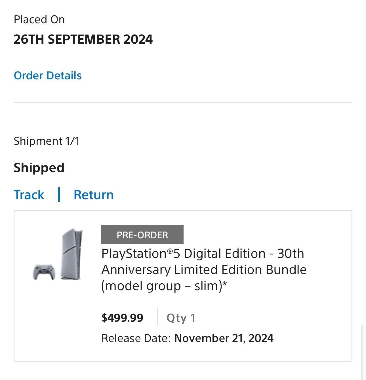Click Track to follow the shipment
This screenshot has height=380, width=366.
click(x=29, y=194)
